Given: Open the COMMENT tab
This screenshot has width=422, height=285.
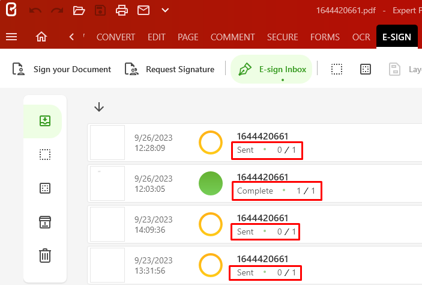Looking at the screenshot, I should pyautogui.click(x=232, y=37).
